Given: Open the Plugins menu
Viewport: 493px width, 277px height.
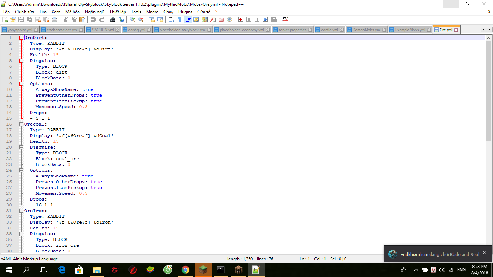Looking at the screenshot, I should point(186,12).
